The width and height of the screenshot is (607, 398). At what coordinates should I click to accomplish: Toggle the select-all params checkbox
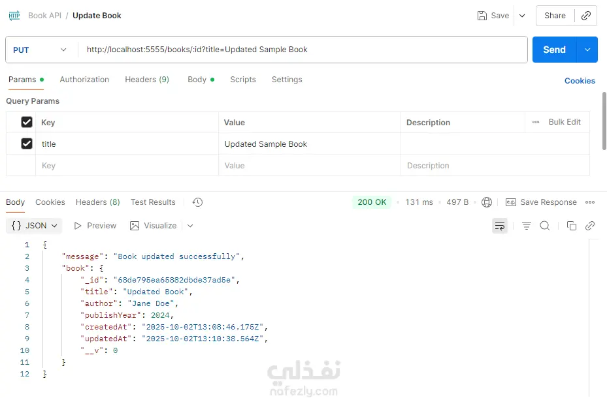(27, 122)
